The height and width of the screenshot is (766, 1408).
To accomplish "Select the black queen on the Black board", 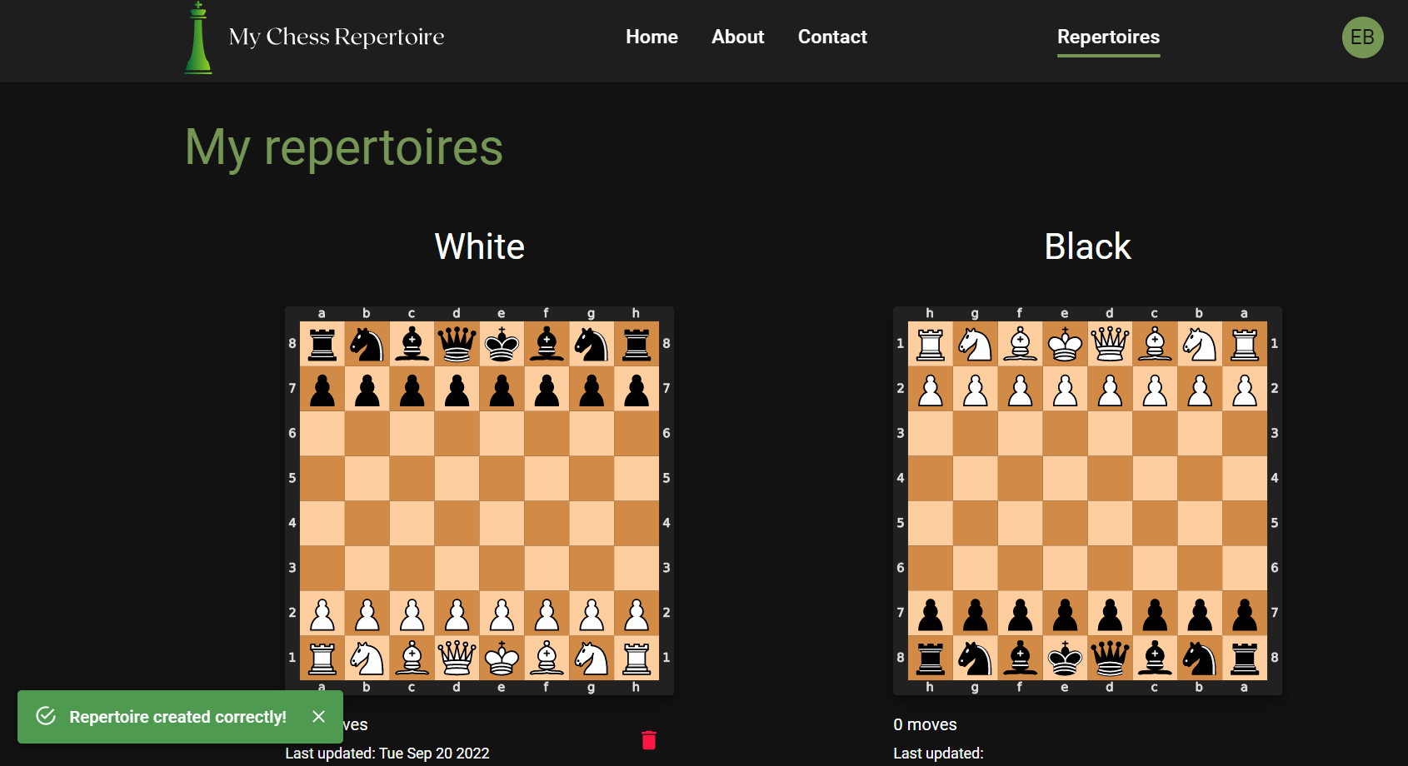I will pyautogui.click(x=1109, y=658).
